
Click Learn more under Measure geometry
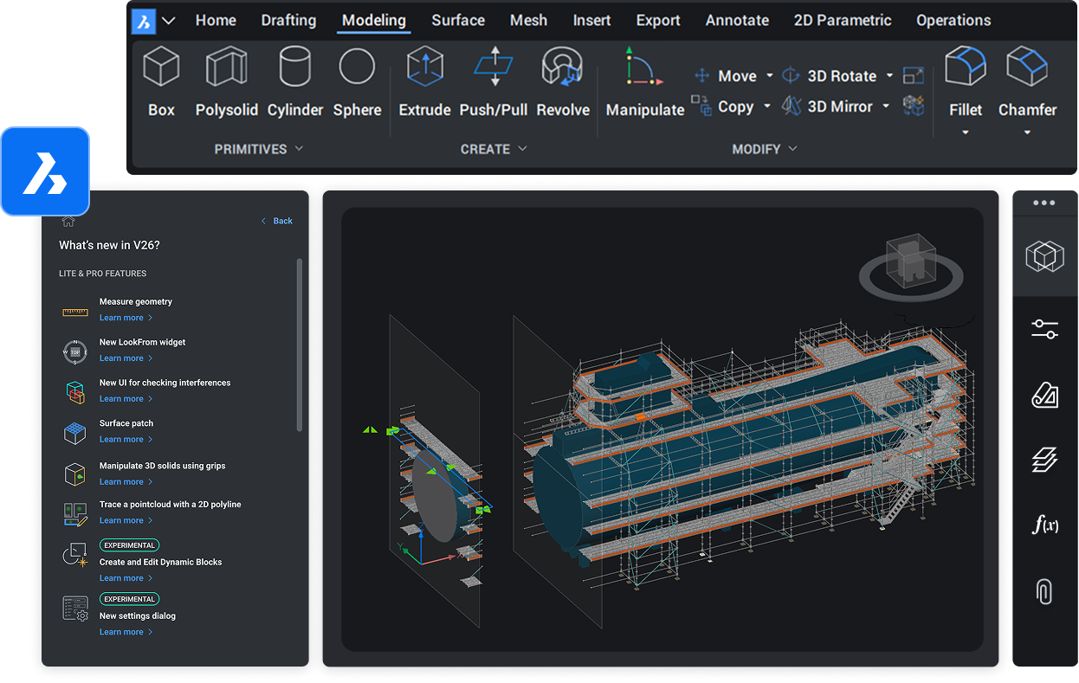(x=121, y=318)
